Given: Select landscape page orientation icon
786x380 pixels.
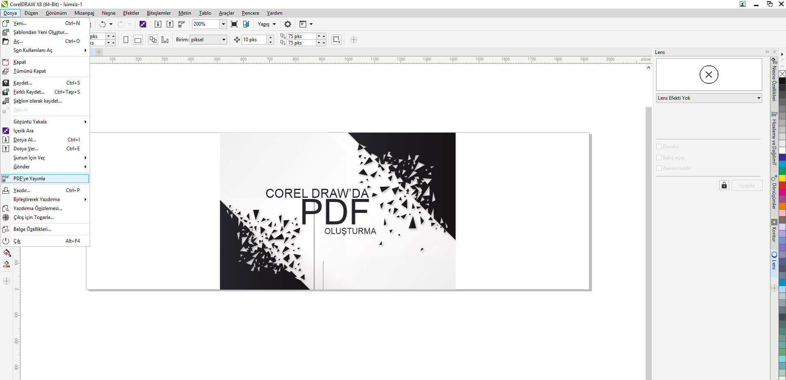Looking at the screenshot, I should click(x=138, y=40).
